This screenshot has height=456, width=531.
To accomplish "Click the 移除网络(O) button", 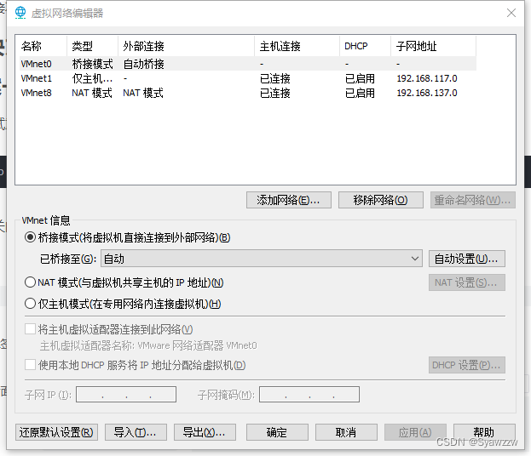I will pyautogui.click(x=381, y=200).
